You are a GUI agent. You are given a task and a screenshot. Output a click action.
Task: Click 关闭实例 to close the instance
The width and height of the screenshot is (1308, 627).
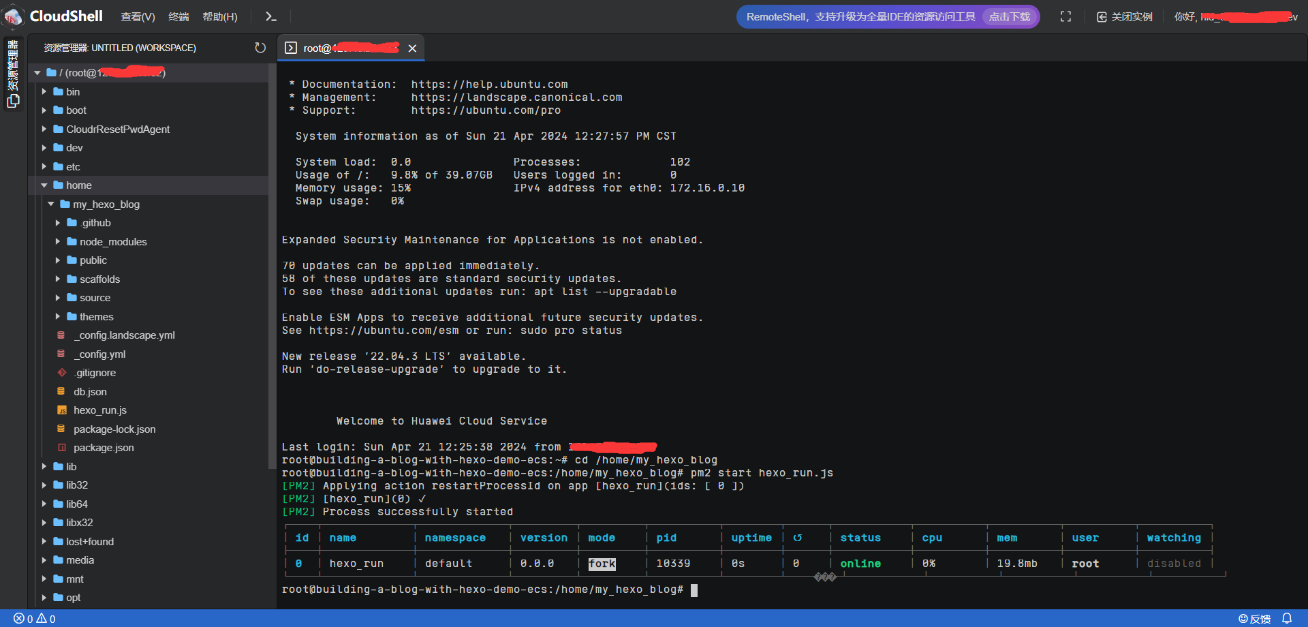click(1125, 17)
